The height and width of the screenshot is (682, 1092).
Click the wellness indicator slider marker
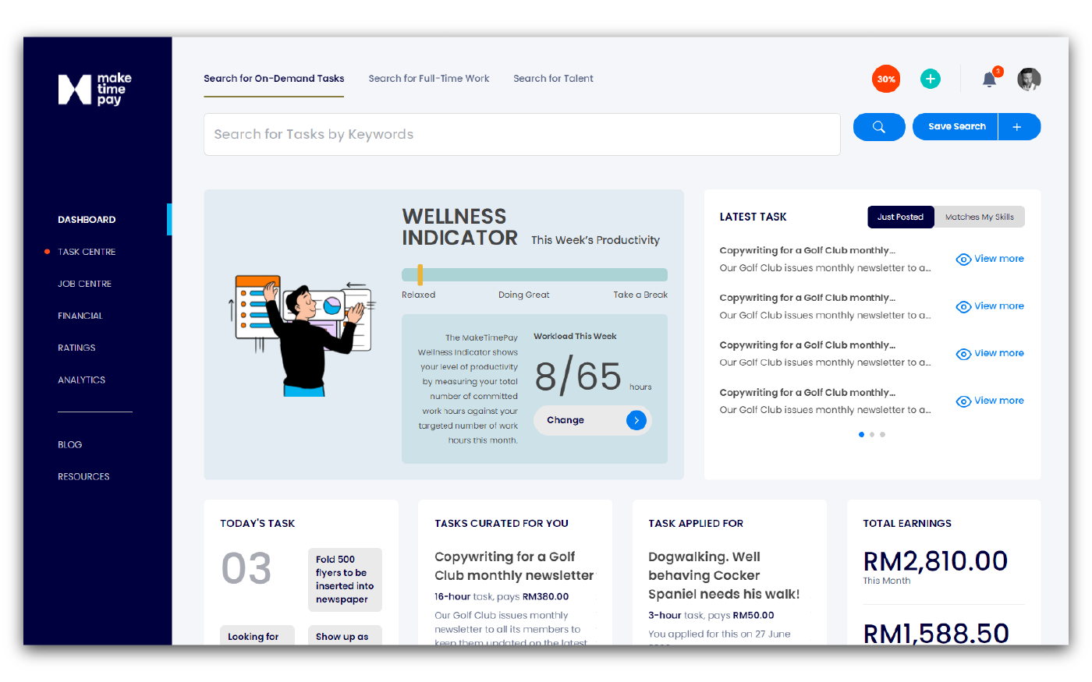pyautogui.click(x=420, y=274)
